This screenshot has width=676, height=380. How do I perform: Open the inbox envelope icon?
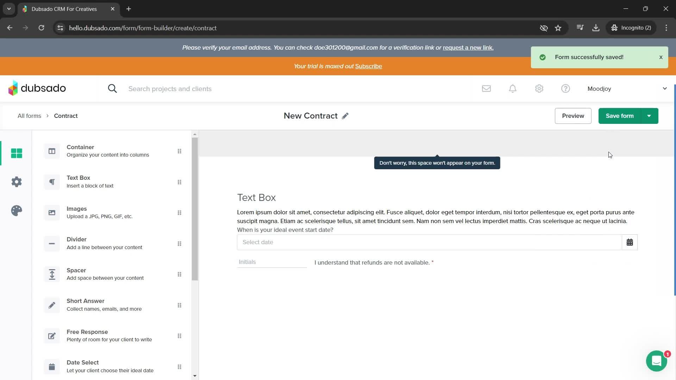[486, 89]
